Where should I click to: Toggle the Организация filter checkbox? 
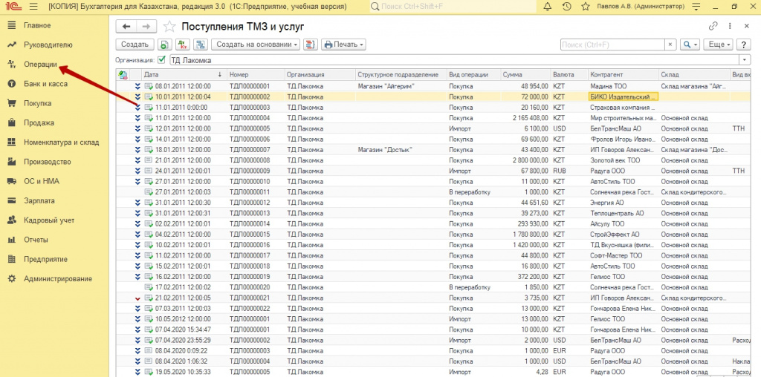(161, 60)
